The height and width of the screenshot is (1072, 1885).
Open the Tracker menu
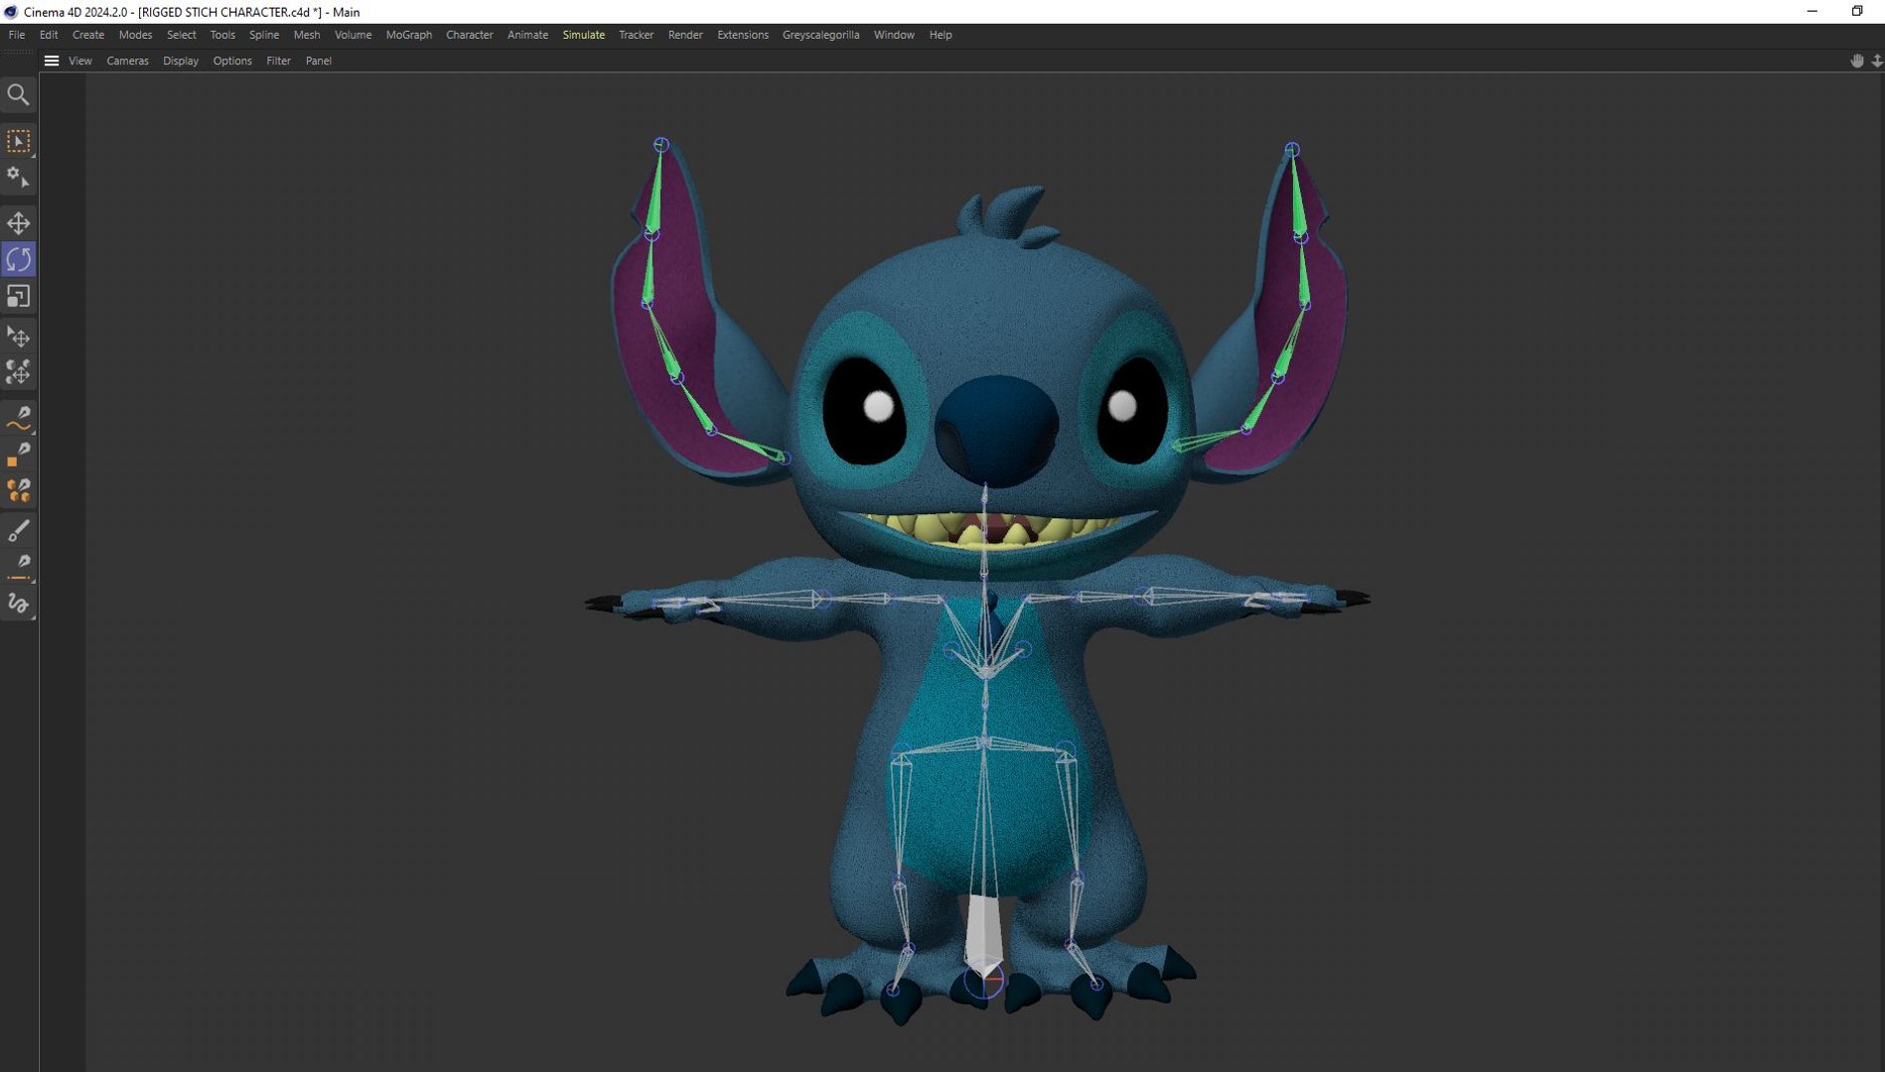[x=636, y=35]
